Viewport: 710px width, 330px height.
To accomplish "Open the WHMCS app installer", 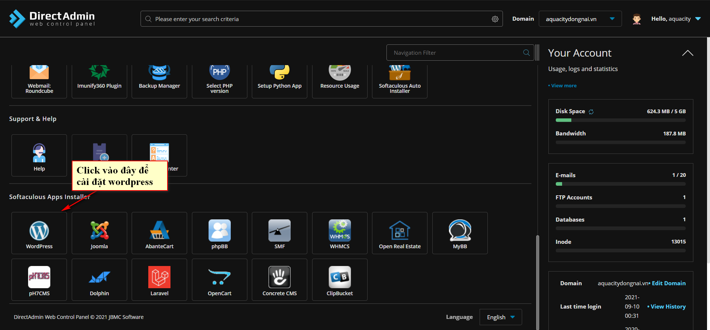I will [x=340, y=233].
